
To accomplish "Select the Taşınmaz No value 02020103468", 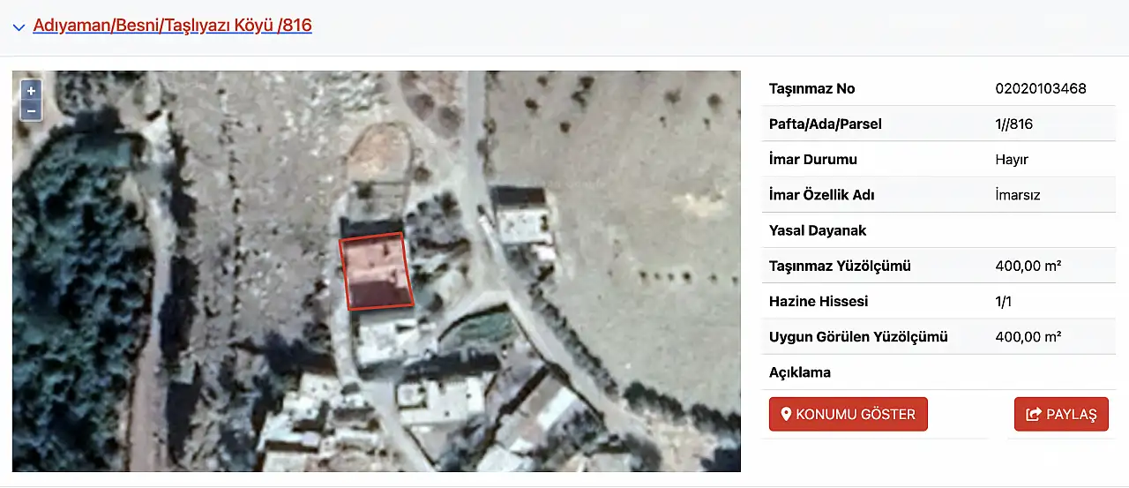I will [x=1041, y=88].
